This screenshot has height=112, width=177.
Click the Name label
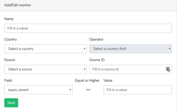pyautogui.click(x=9, y=19)
